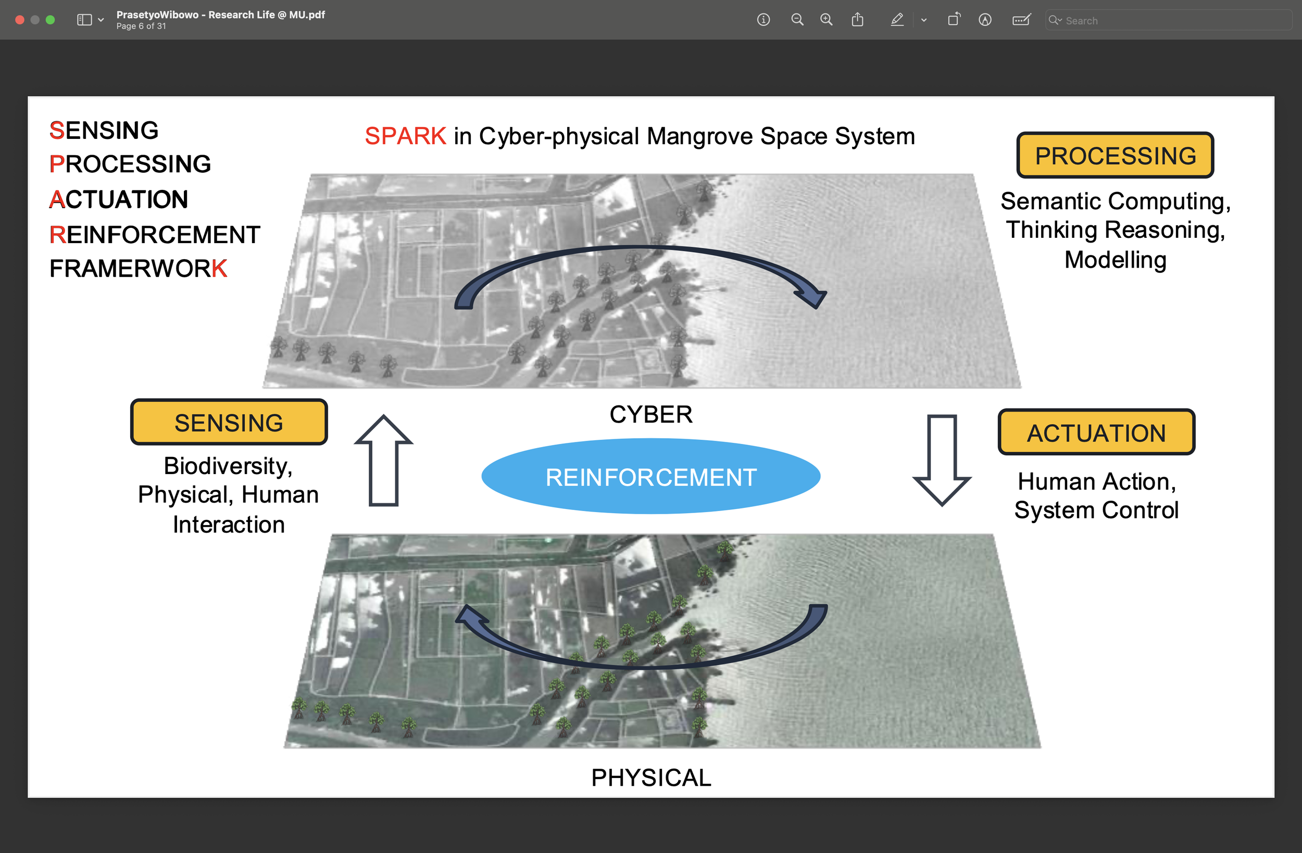Viewport: 1302px width, 853px height.
Task: Zoom out the PDF page
Action: pyautogui.click(x=797, y=20)
